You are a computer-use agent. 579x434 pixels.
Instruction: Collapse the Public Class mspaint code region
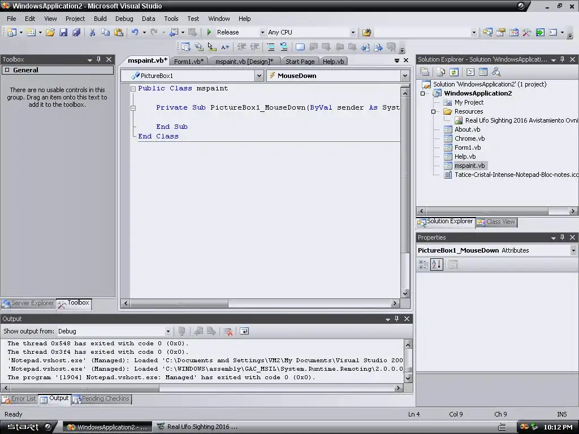[133, 89]
